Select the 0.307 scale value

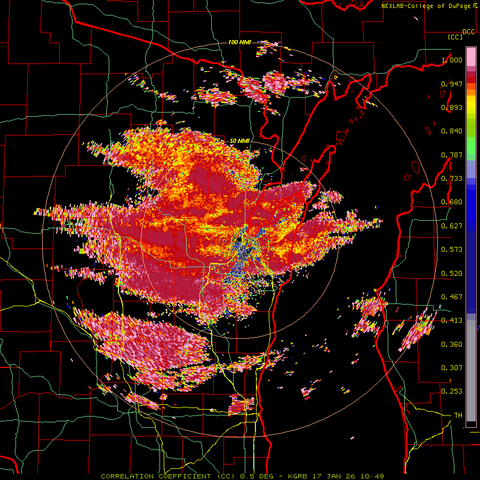452,368
